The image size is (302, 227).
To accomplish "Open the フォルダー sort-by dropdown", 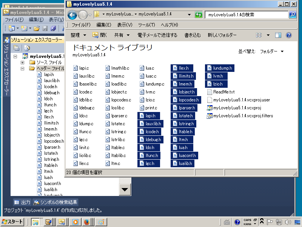I will click(272, 51).
